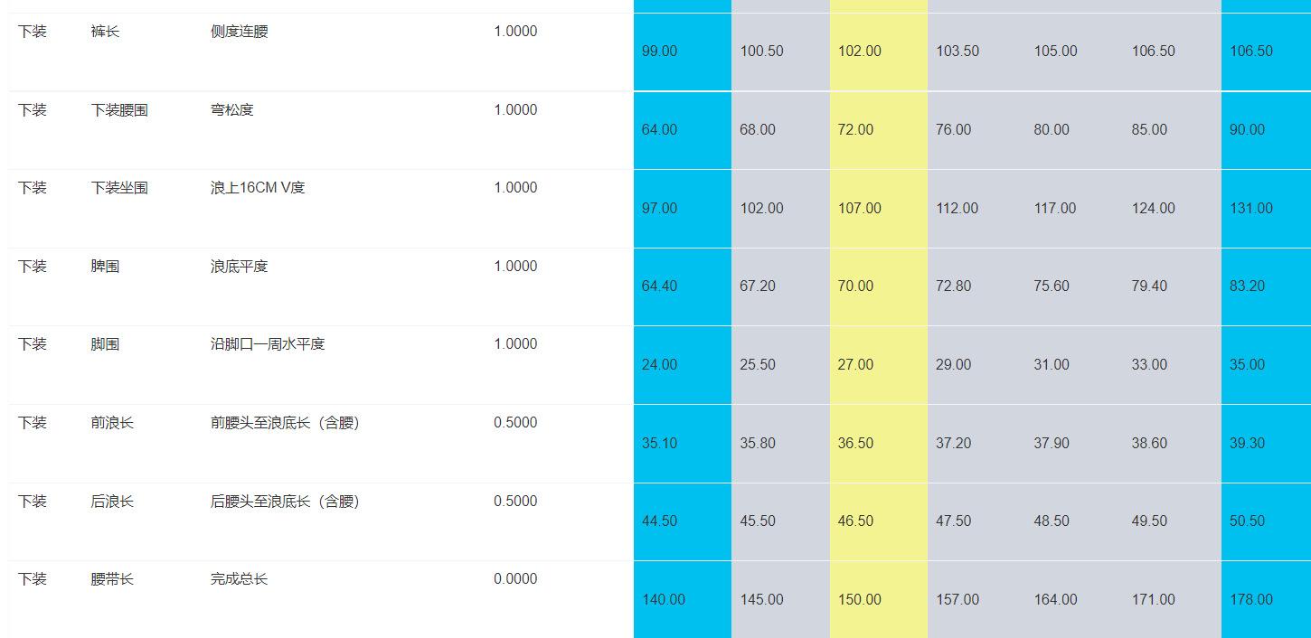Select the blue 99.00 cell
1311x638 pixels.
point(659,52)
